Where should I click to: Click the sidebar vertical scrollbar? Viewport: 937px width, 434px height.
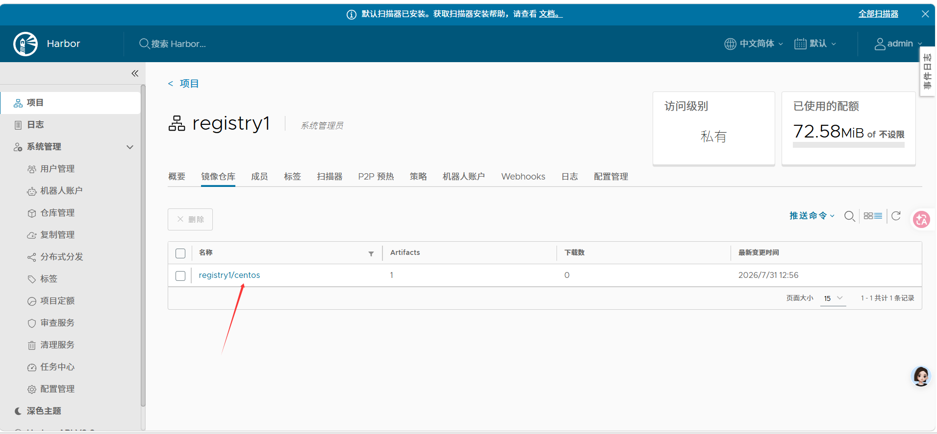click(x=143, y=246)
